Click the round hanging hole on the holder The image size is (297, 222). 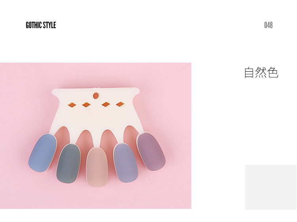pos(96,96)
